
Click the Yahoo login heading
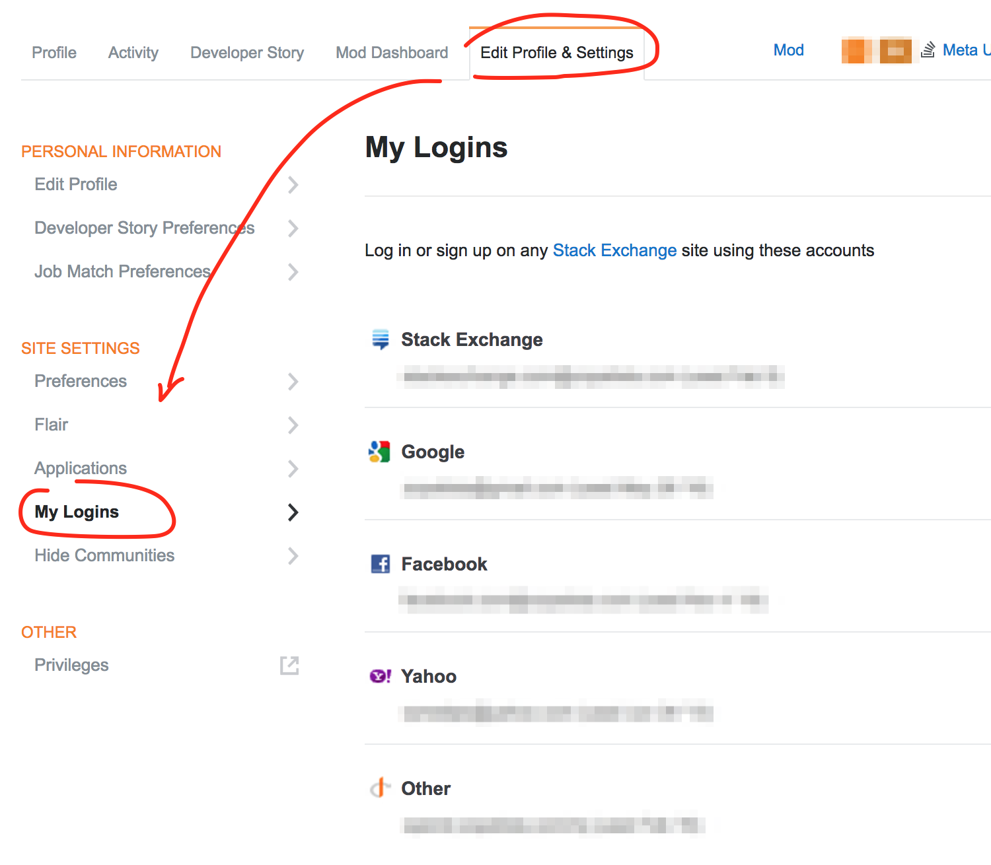[x=429, y=676]
